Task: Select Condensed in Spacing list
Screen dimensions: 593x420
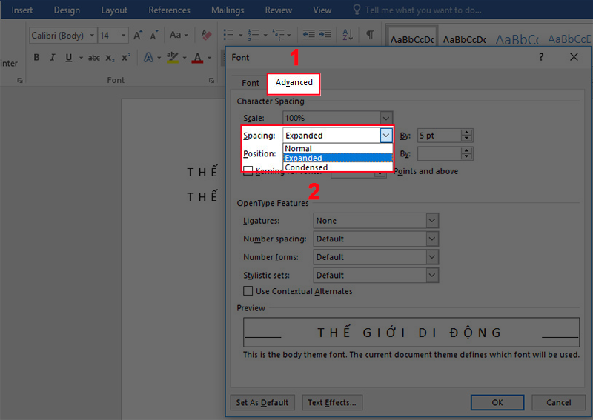Action: pos(338,167)
